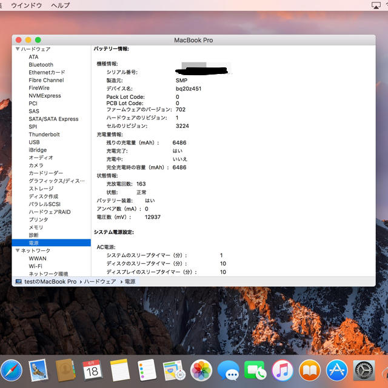This screenshot has width=388, height=388.
Task: Select Fibre Channel in sidebar
Action: click(46, 80)
